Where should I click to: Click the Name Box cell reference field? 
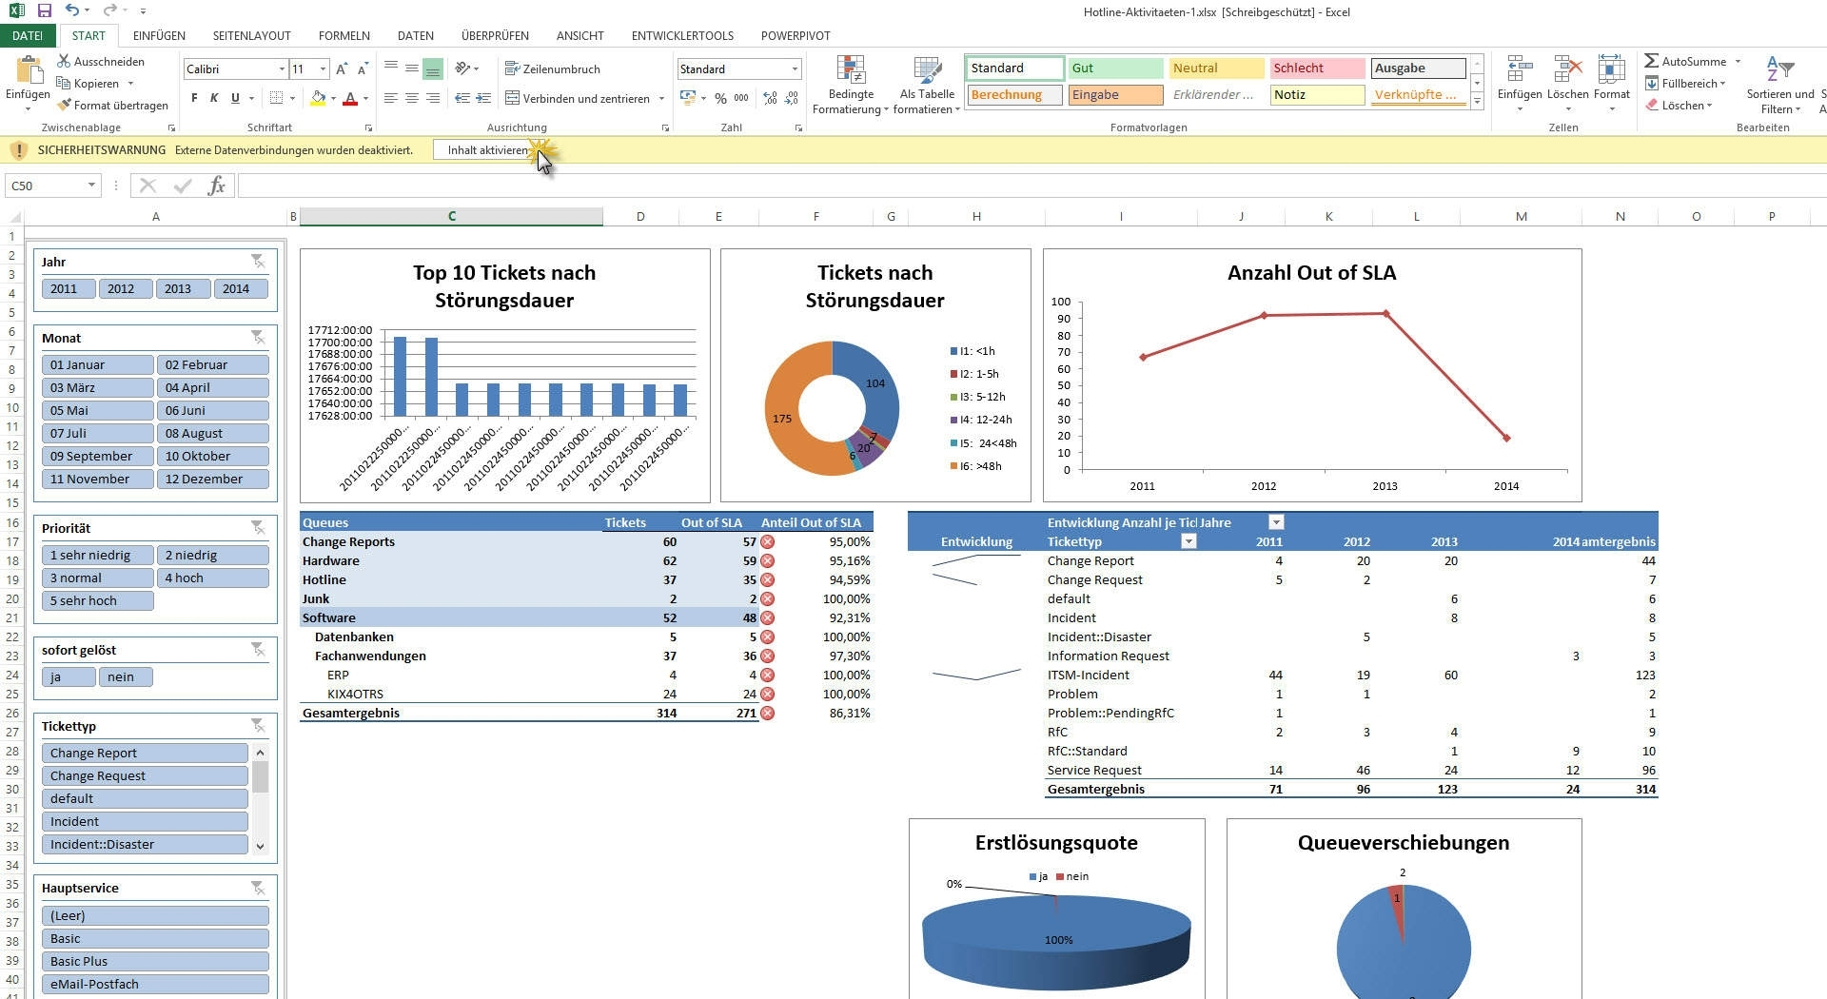(x=46, y=186)
